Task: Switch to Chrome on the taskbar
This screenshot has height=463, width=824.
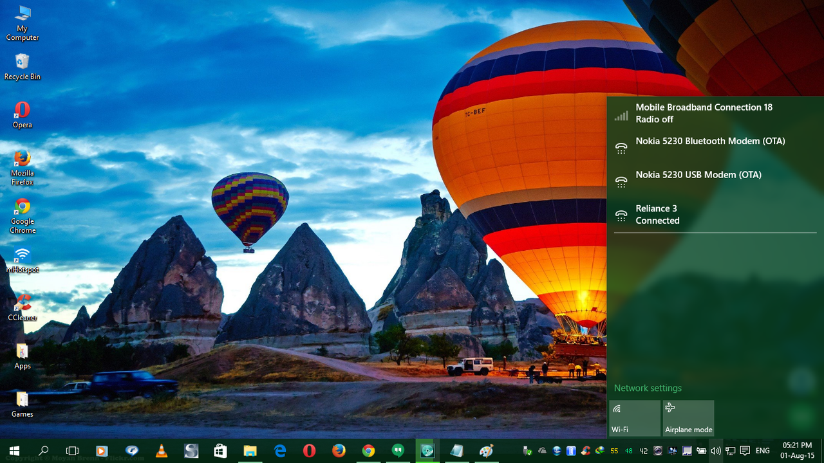Action: pos(368,451)
